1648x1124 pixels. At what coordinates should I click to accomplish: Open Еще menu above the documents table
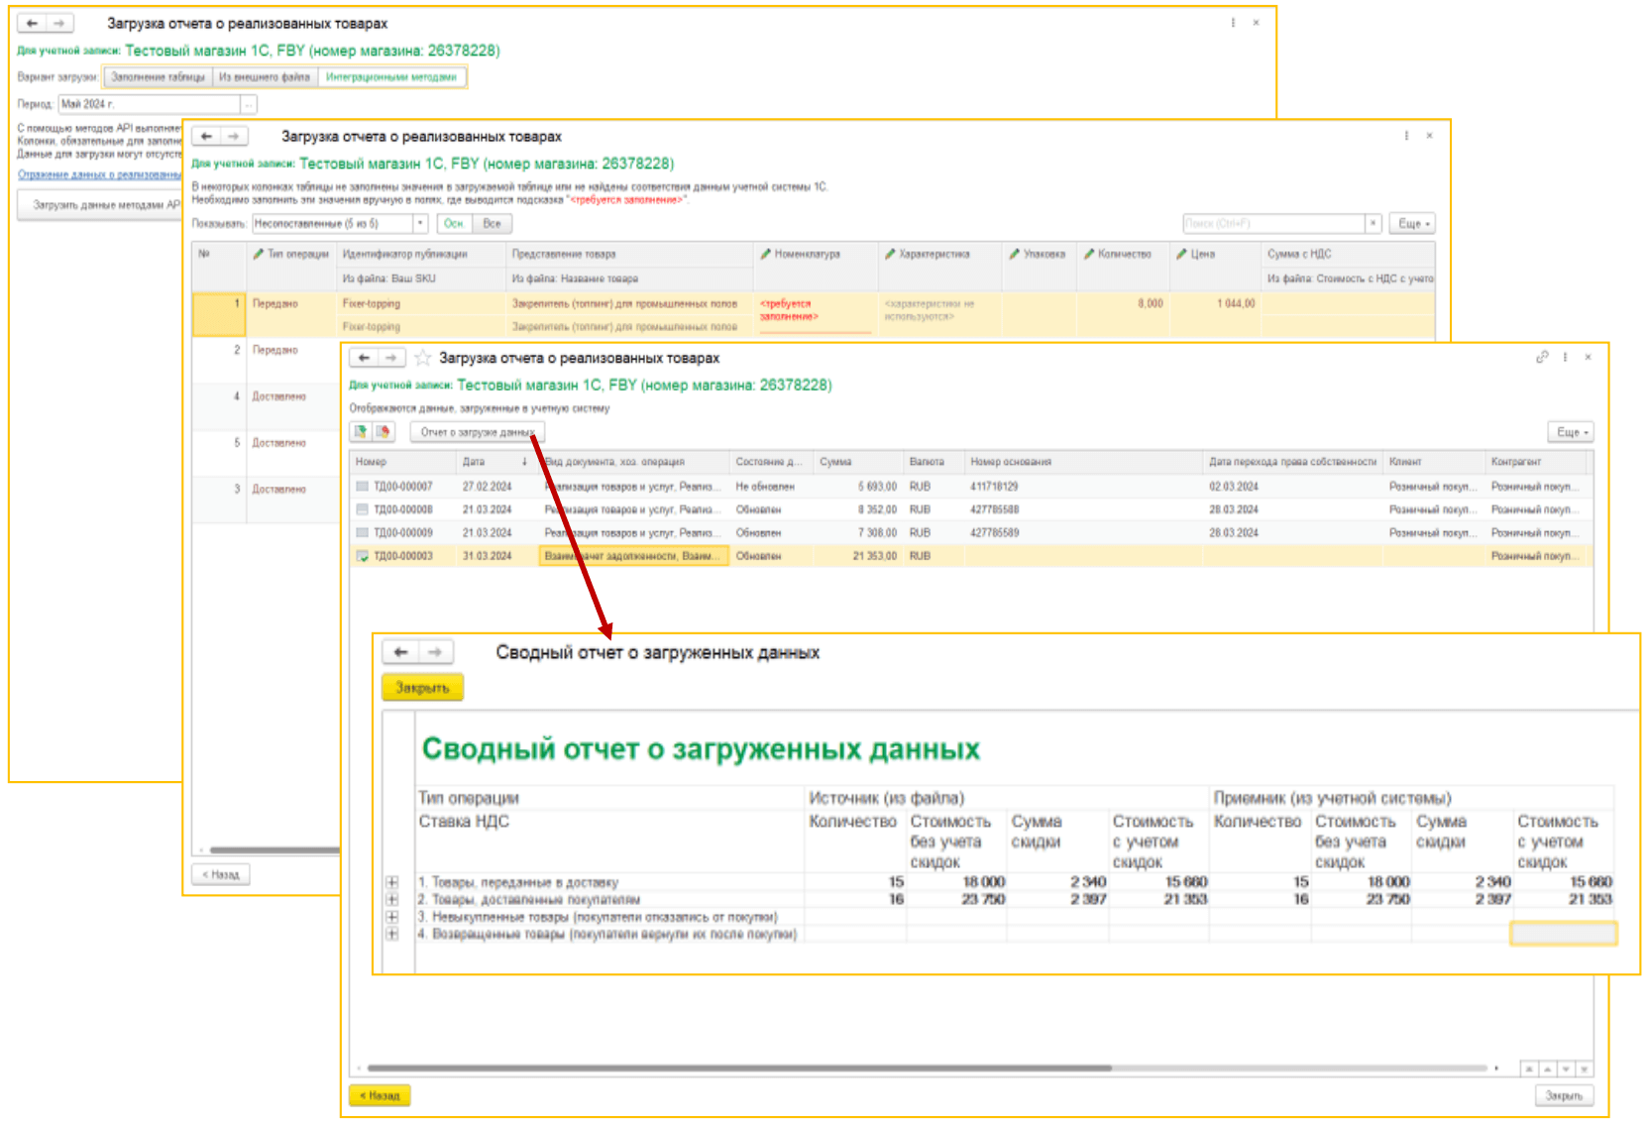pos(1571,432)
